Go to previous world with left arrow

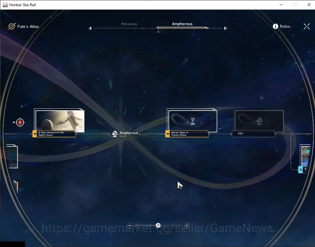coord(90,28)
